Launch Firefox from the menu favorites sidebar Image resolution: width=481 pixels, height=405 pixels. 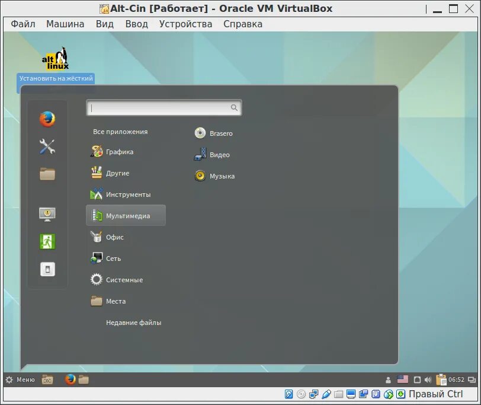click(x=47, y=119)
